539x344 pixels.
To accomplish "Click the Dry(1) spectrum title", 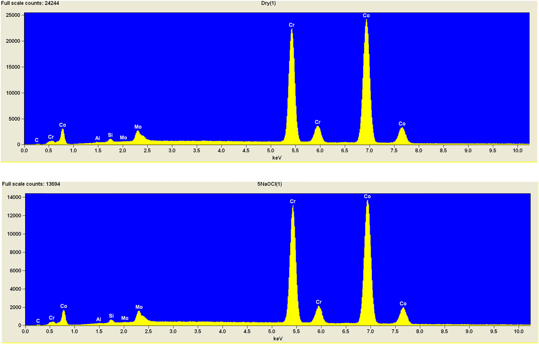I will point(268,3).
